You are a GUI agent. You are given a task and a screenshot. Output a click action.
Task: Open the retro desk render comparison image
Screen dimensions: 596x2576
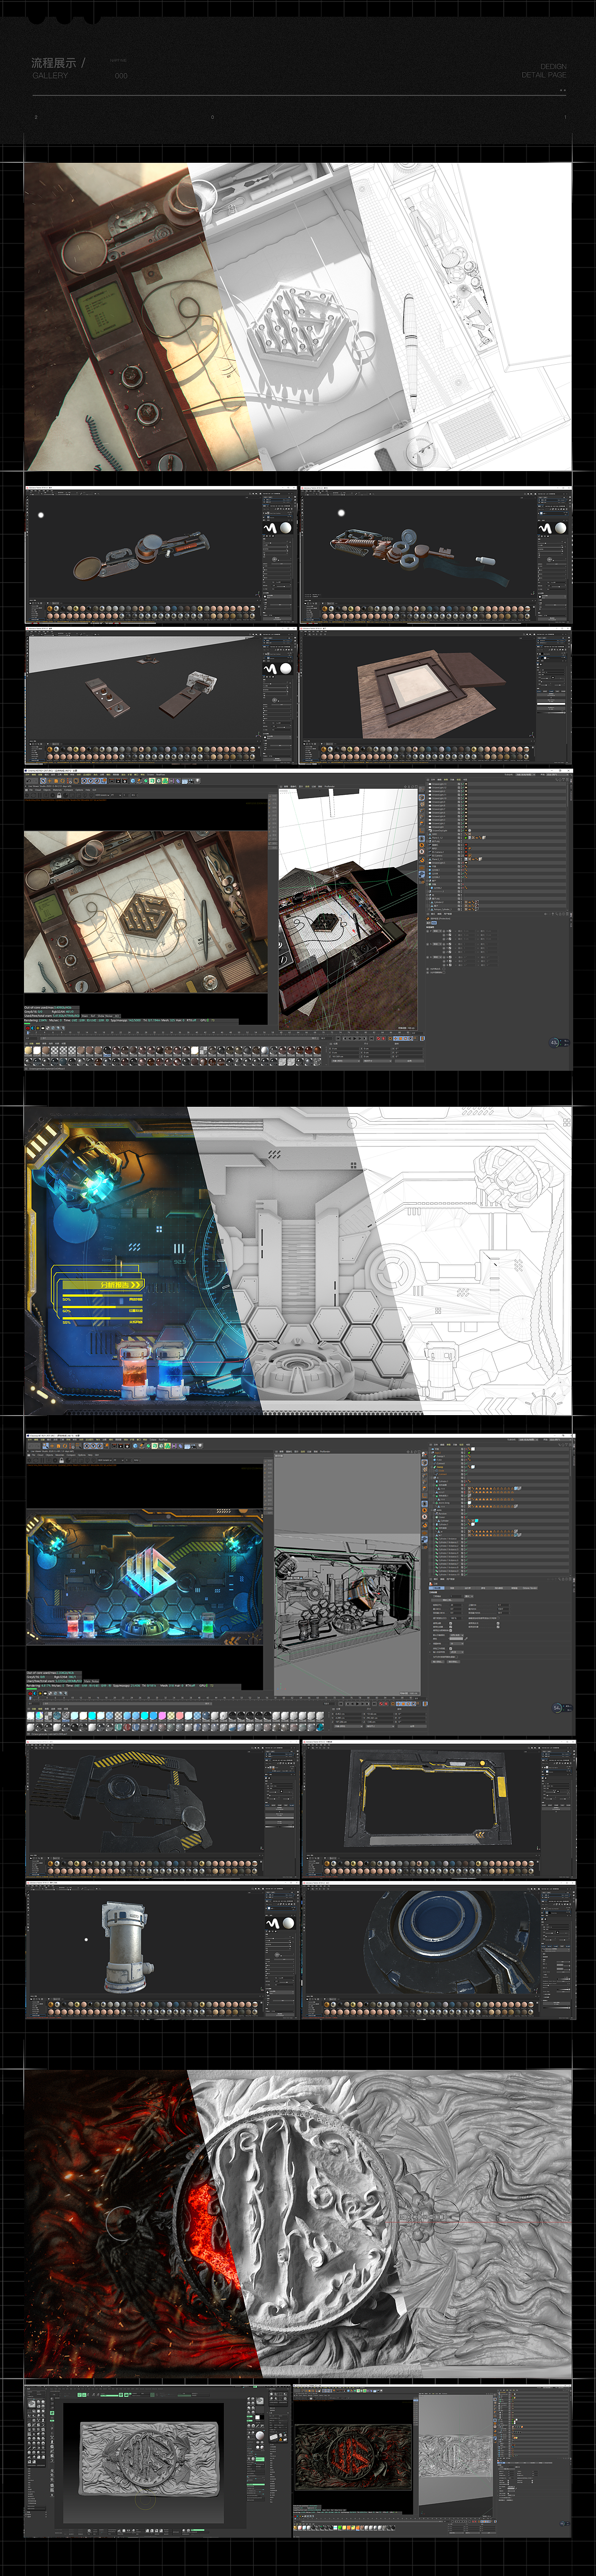click(298, 316)
